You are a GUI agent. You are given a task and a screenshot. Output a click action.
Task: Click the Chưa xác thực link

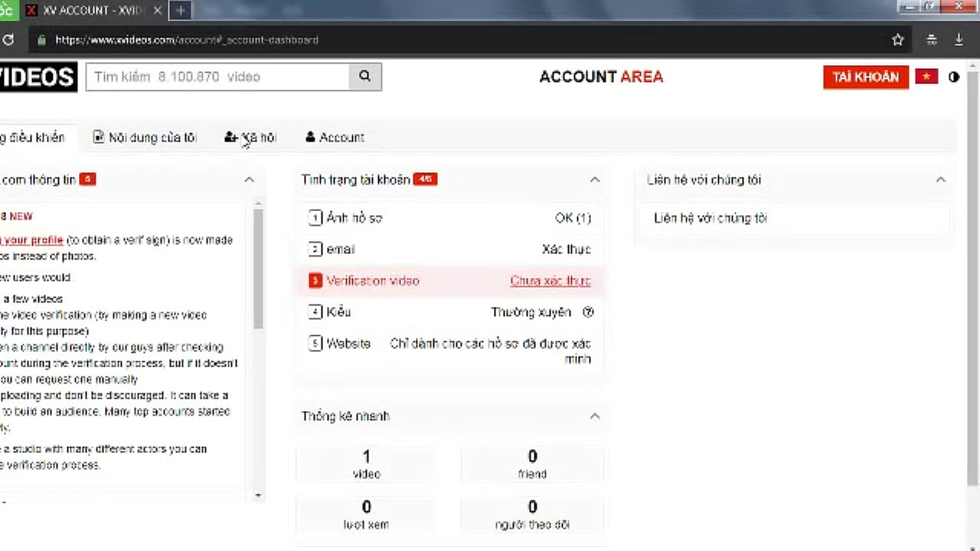tap(550, 281)
